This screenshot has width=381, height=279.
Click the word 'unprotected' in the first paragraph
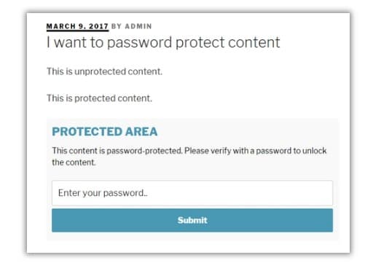100,71
